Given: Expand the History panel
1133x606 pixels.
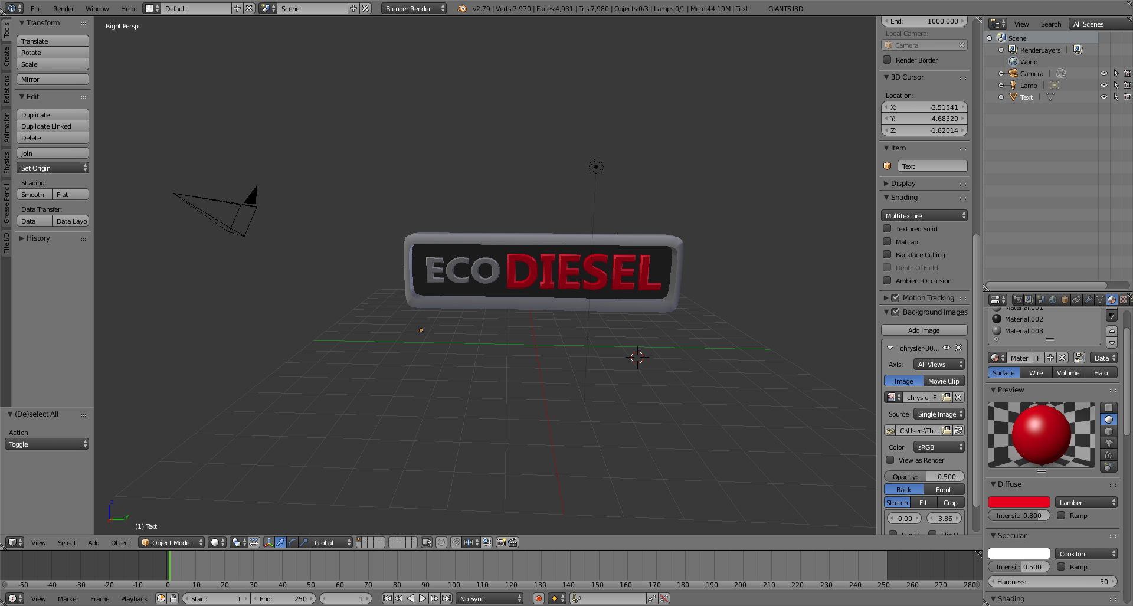Looking at the screenshot, I should (38, 238).
